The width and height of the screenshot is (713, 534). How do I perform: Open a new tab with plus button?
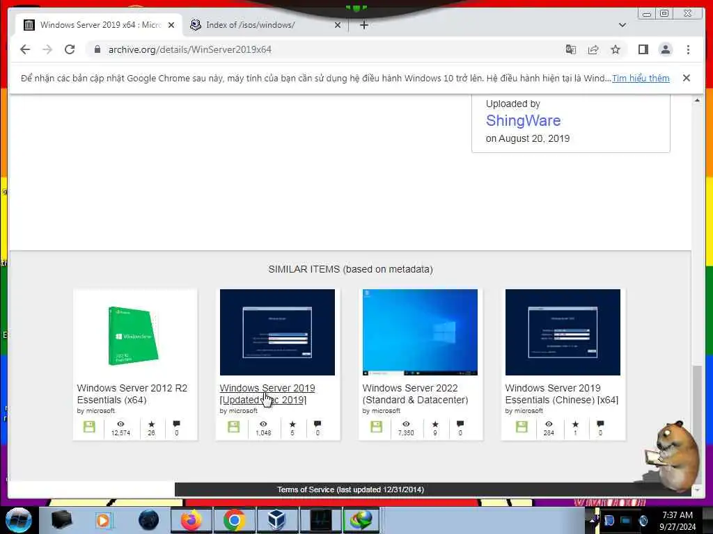[x=363, y=25]
